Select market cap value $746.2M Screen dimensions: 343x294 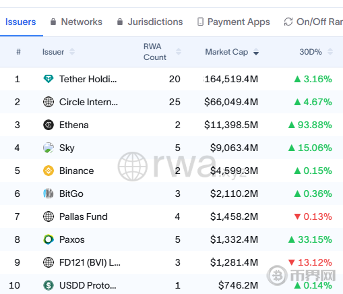(x=238, y=285)
